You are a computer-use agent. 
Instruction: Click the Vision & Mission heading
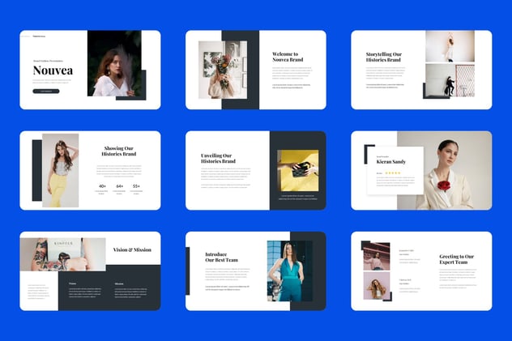tap(132, 250)
